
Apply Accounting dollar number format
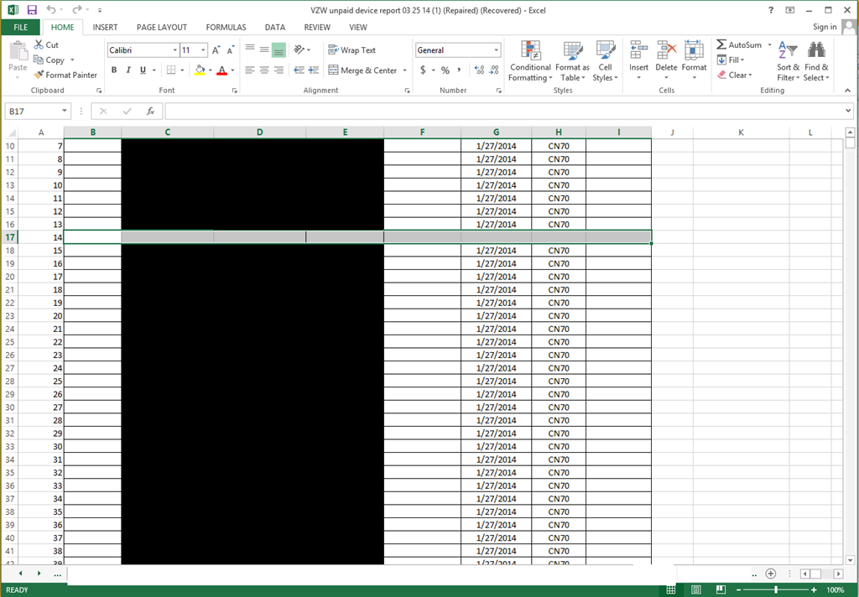click(x=423, y=70)
